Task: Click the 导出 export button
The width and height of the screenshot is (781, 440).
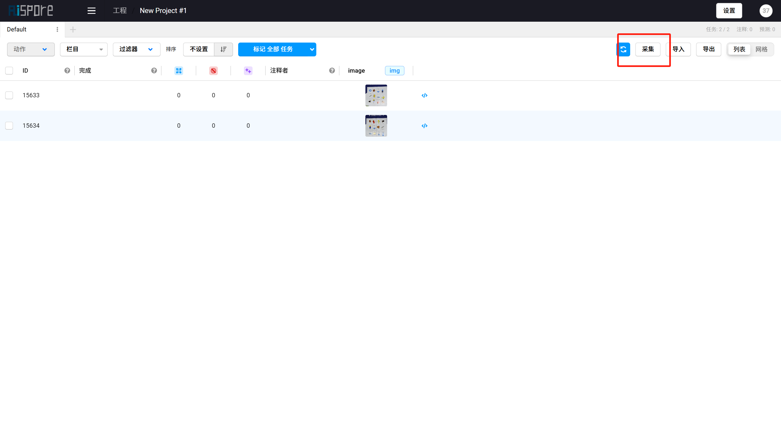Action: [709, 49]
